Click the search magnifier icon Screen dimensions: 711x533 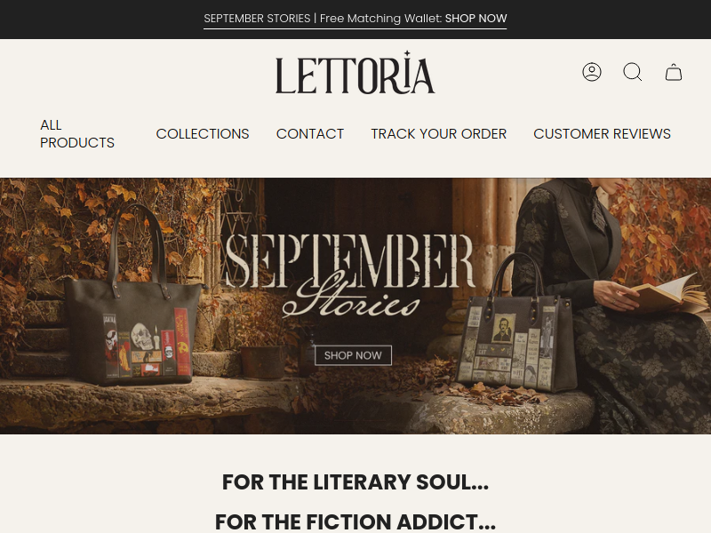click(633, 72)
